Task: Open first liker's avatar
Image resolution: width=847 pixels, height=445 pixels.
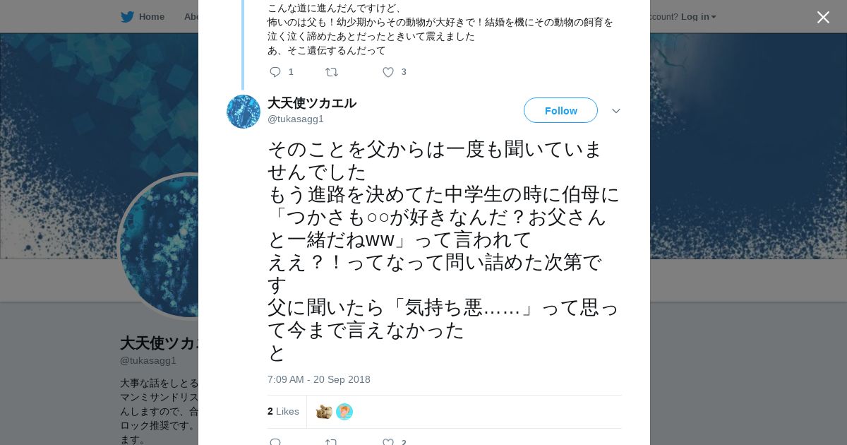Action: (325, 412)
